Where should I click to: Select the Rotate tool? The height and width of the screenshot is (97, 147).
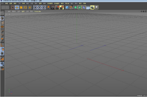click(26, 7)
